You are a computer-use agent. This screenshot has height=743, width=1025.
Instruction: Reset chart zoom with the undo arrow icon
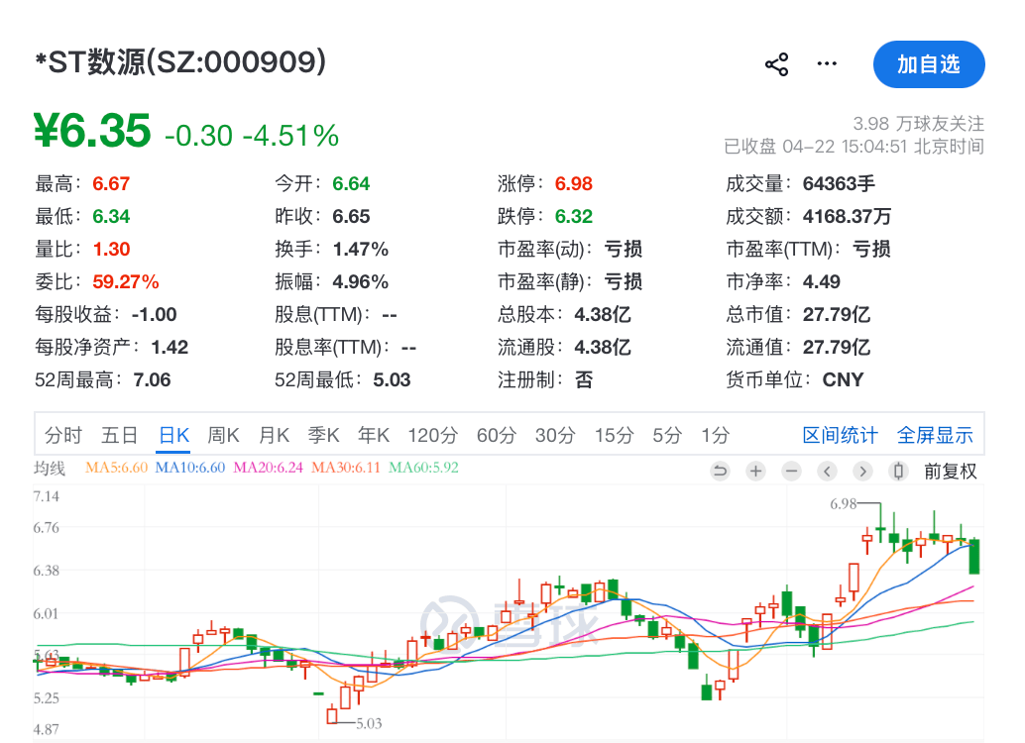pyautogui.click(x=720, y=472)
